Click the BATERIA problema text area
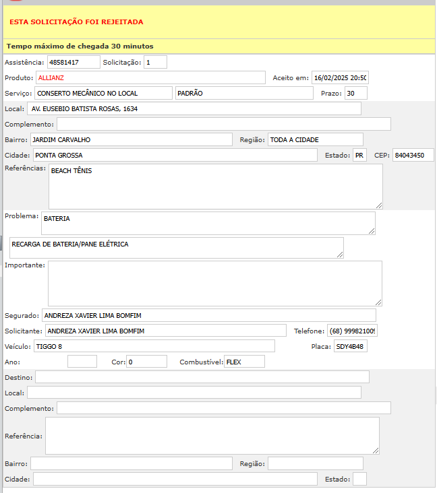Image resolution: width=437 pixels, height=493 pixels. click(x=208, y=223)
